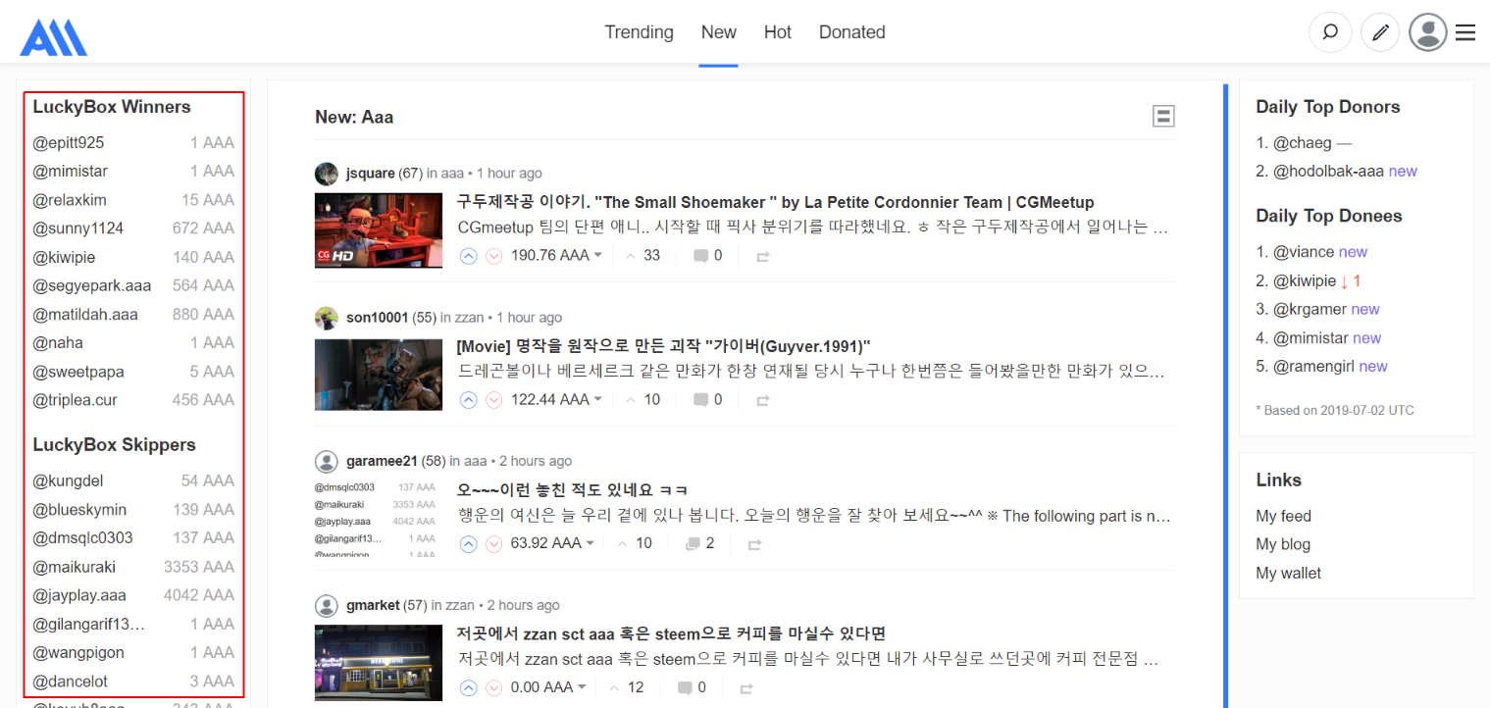Click the comment icon on gmarket's post
1490x708 pixels.
685,687
